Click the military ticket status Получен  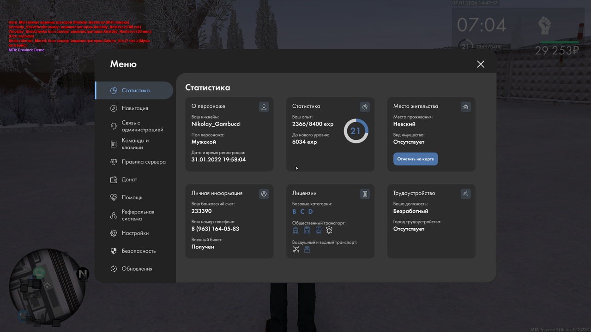click(x=203, y=247)
